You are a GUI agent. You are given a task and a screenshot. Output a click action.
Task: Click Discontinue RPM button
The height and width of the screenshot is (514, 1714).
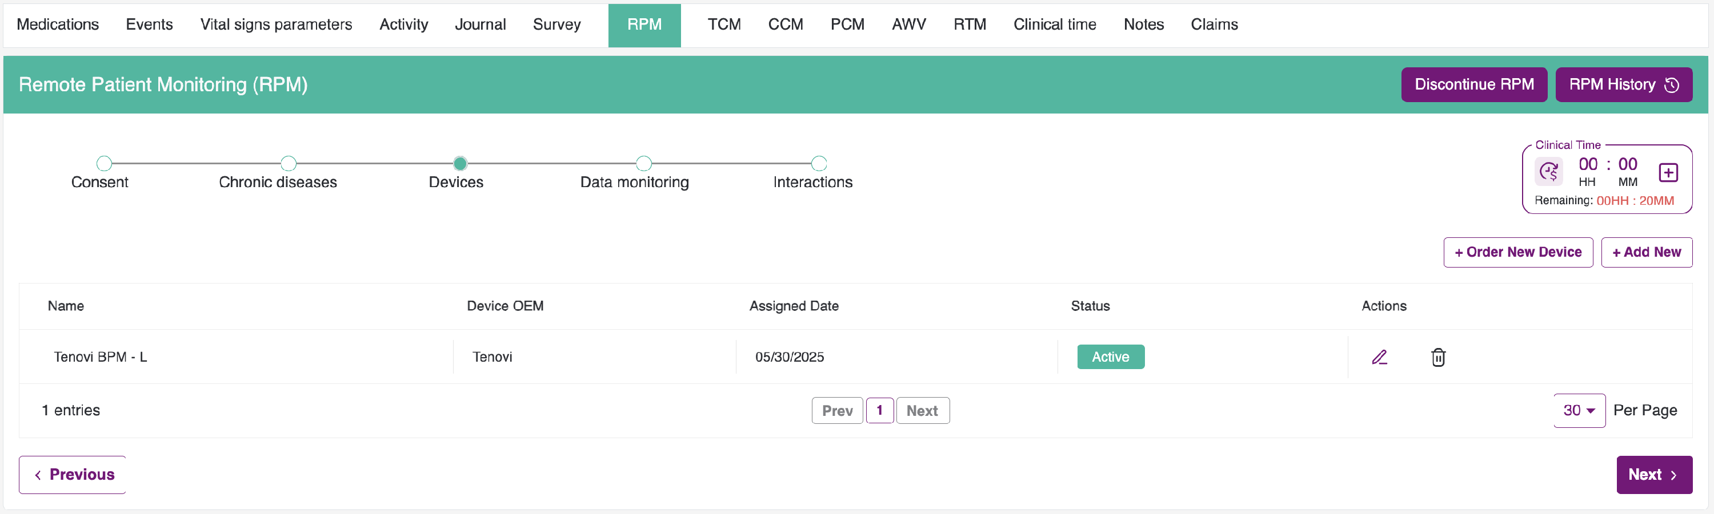(1474, 84)
